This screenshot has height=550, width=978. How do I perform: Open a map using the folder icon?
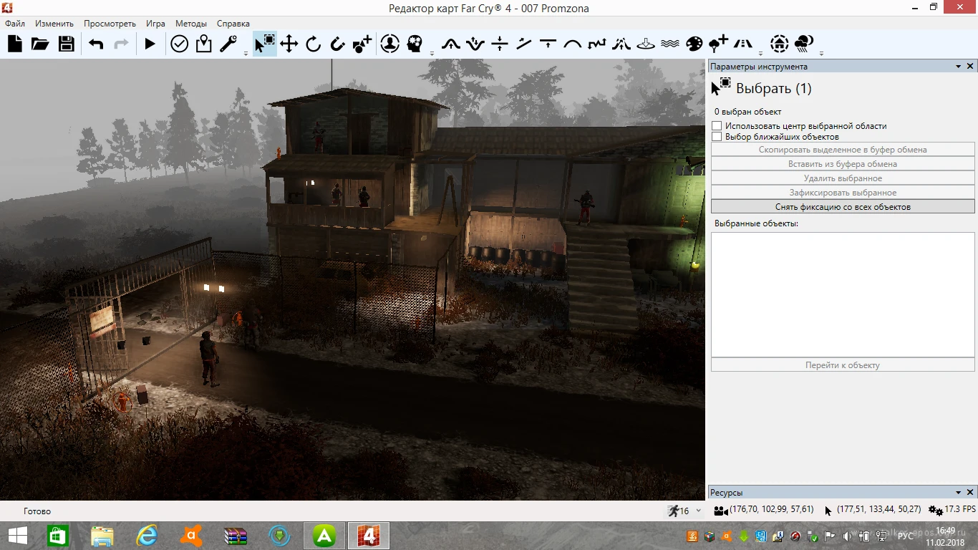coord(40,44)
